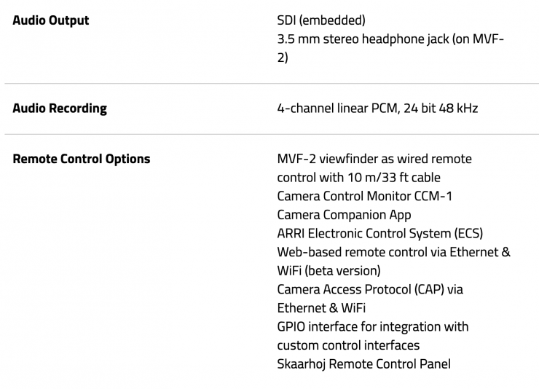Click the "Audio Output" row heading
This screenshot has height=389, width=539.
point(51,20)
